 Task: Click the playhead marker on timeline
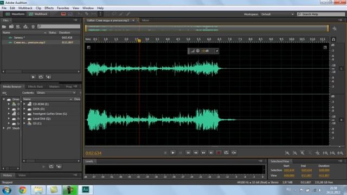(x=139, y=41)
